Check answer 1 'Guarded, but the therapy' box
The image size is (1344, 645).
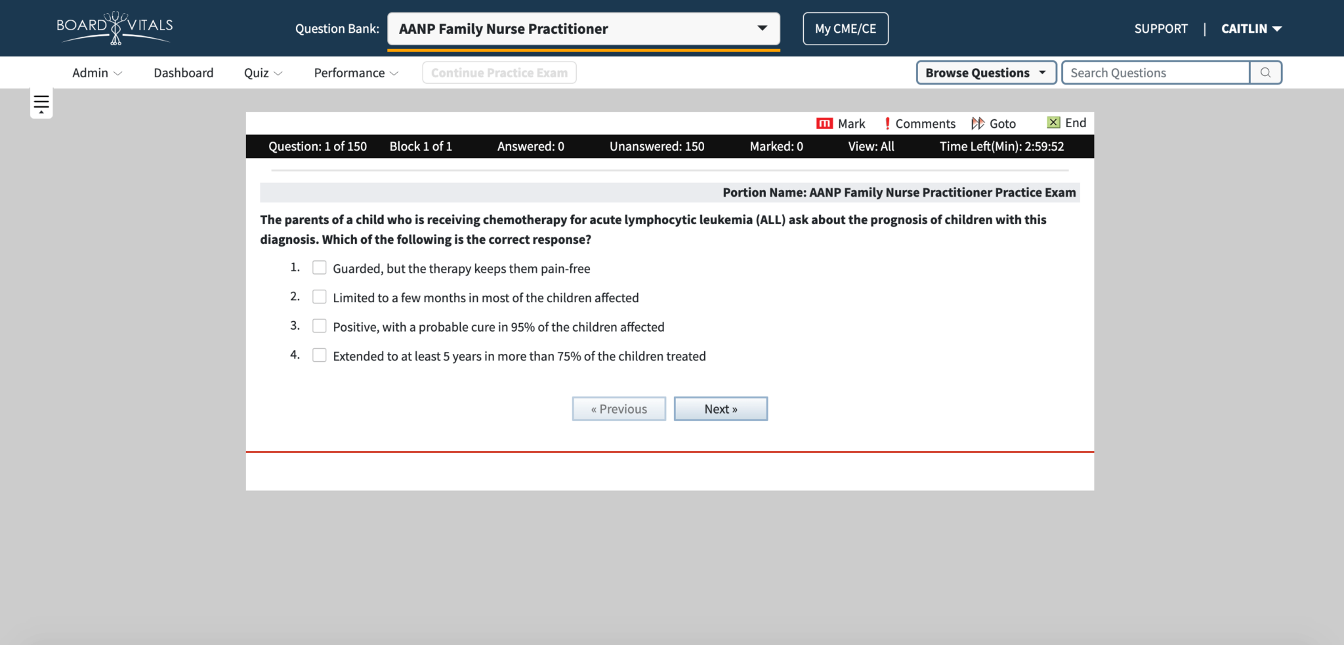[x=320, y=267]
